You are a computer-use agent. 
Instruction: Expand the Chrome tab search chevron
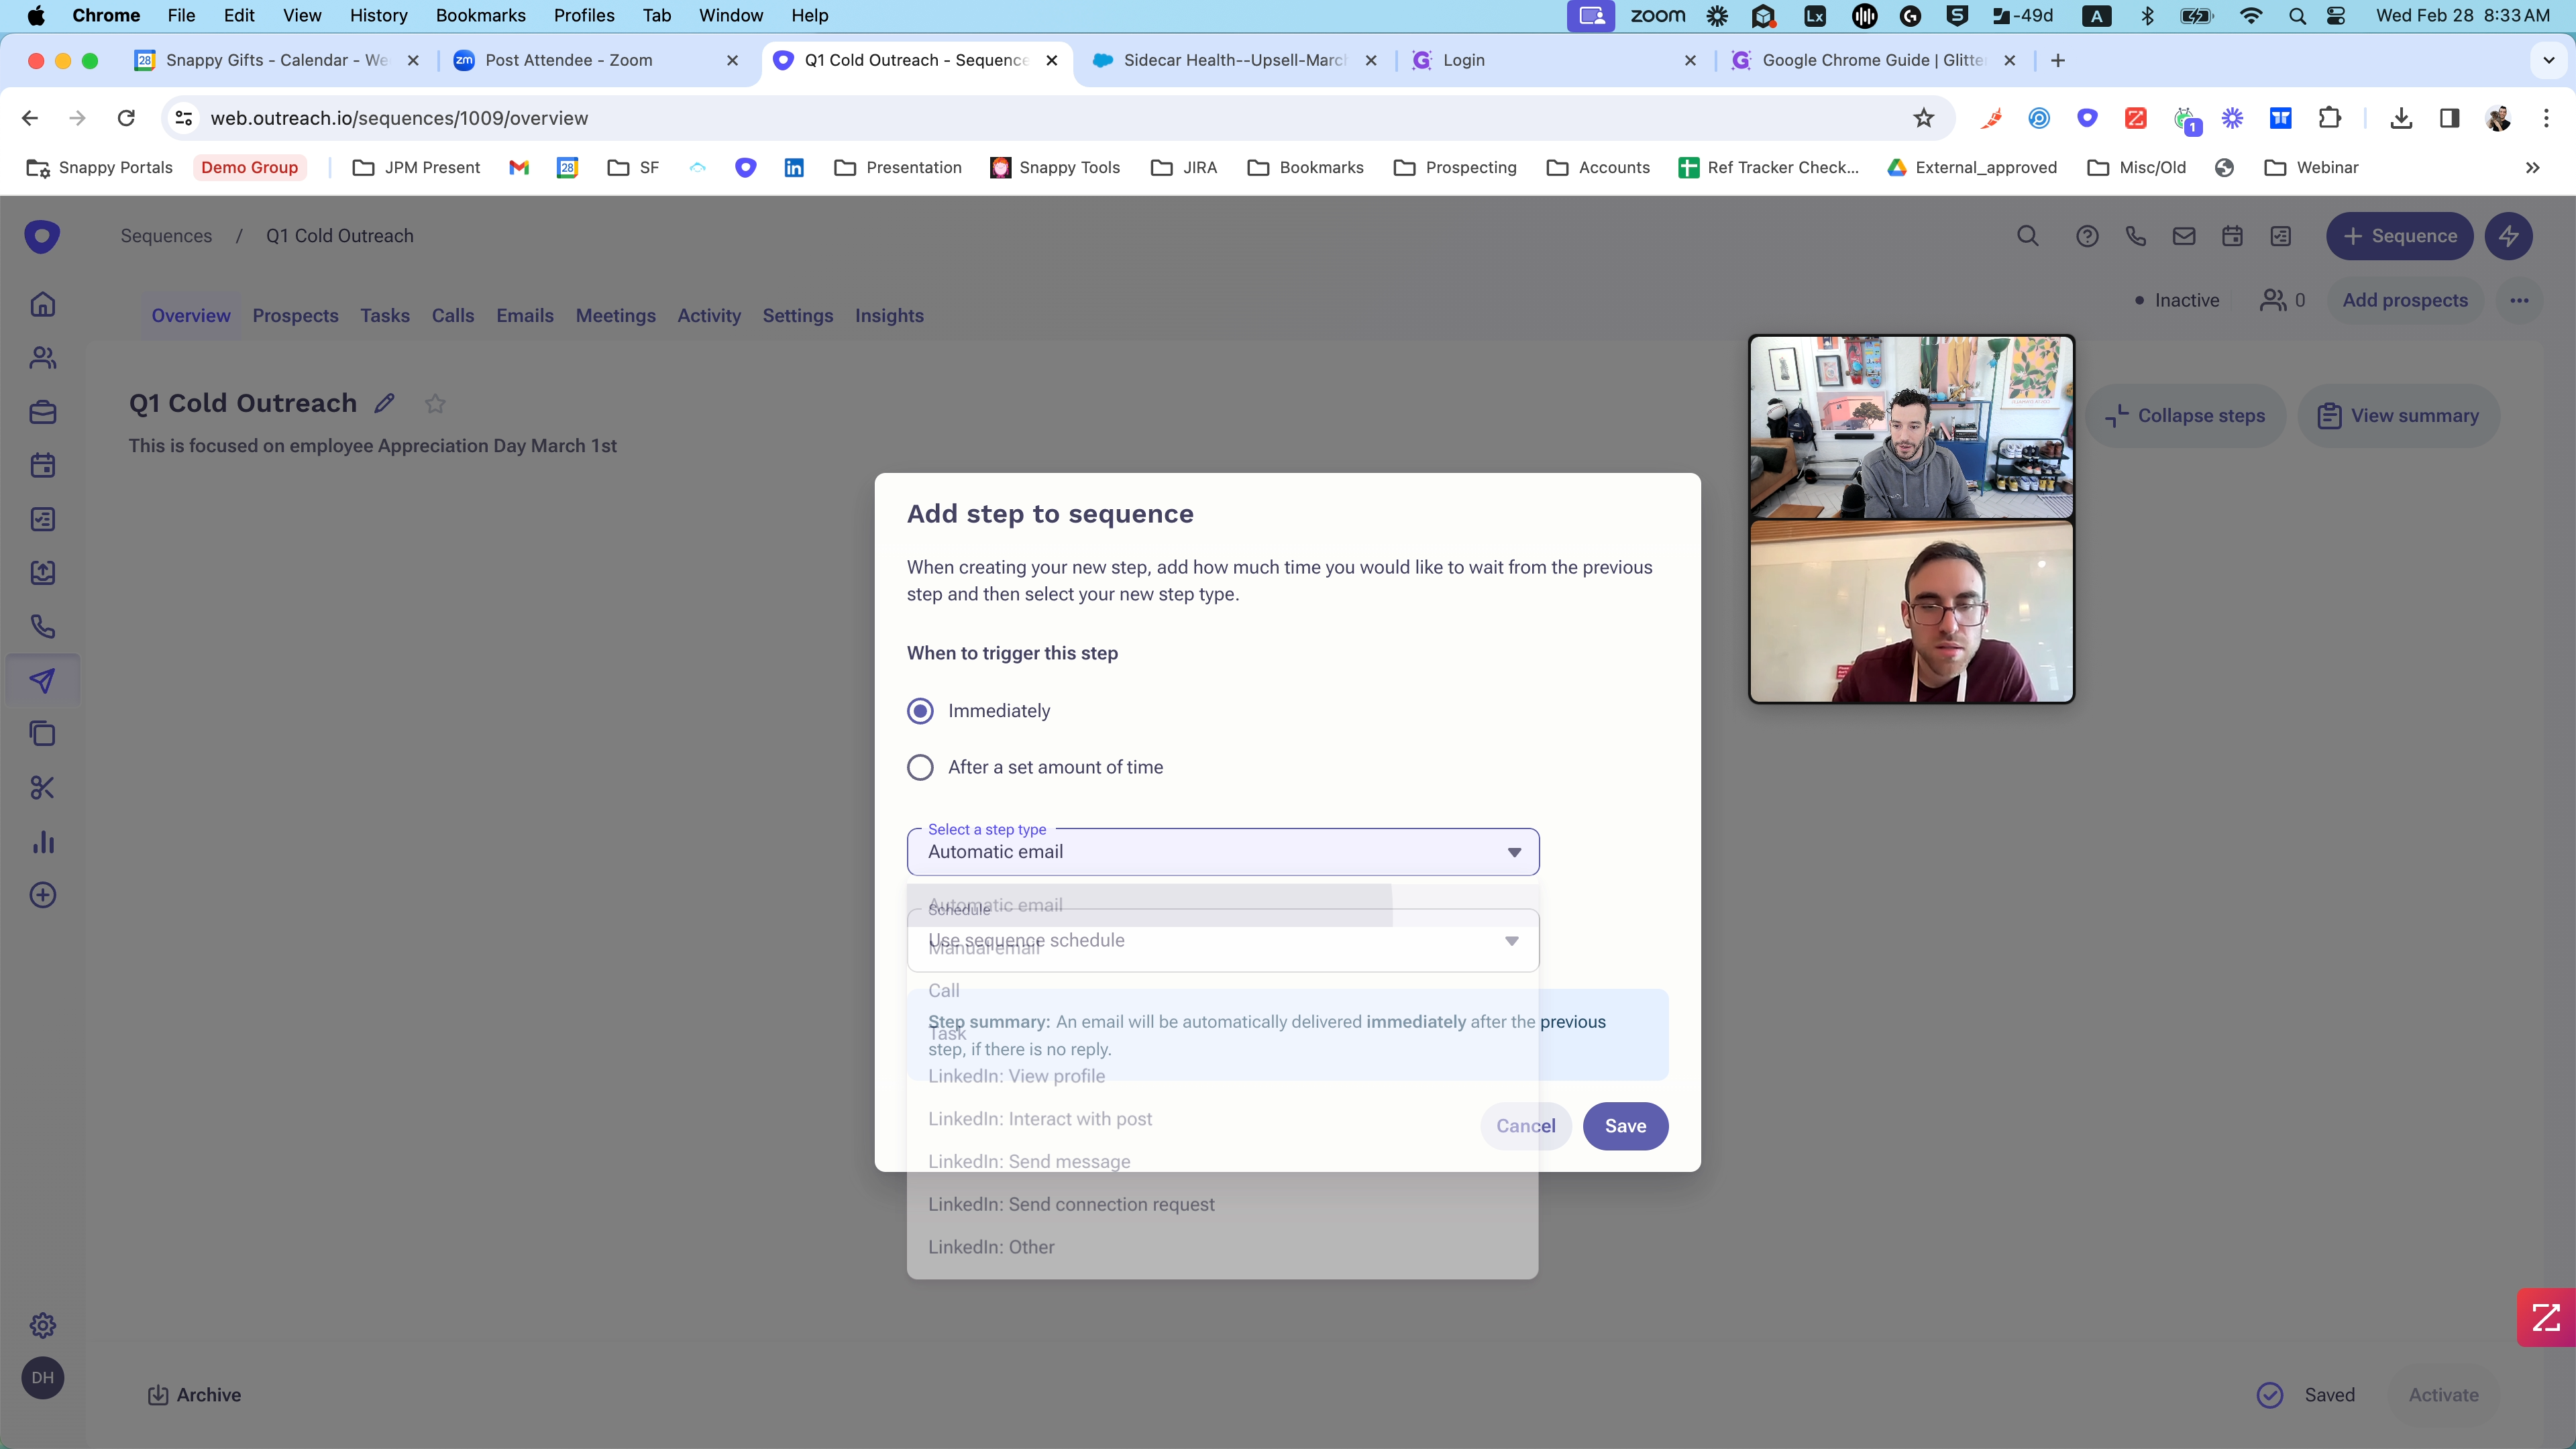click(2549, 60)
